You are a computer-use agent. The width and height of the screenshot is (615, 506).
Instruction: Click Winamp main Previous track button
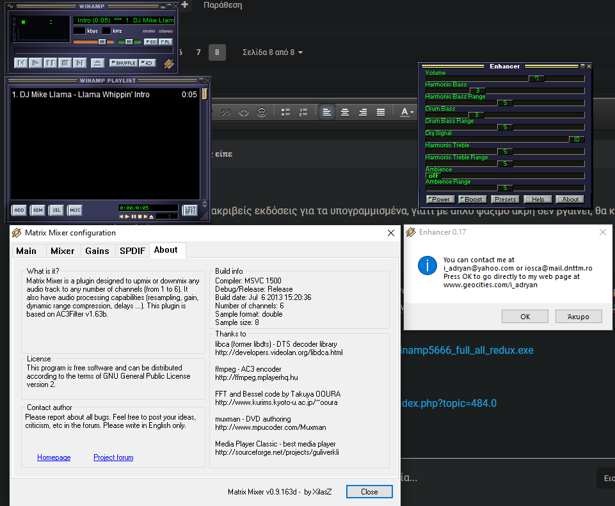tap(20, 63)
